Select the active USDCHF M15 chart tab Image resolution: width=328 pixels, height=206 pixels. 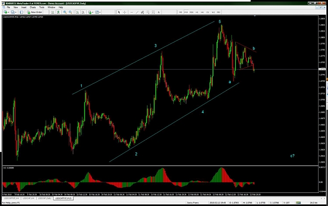64,198
